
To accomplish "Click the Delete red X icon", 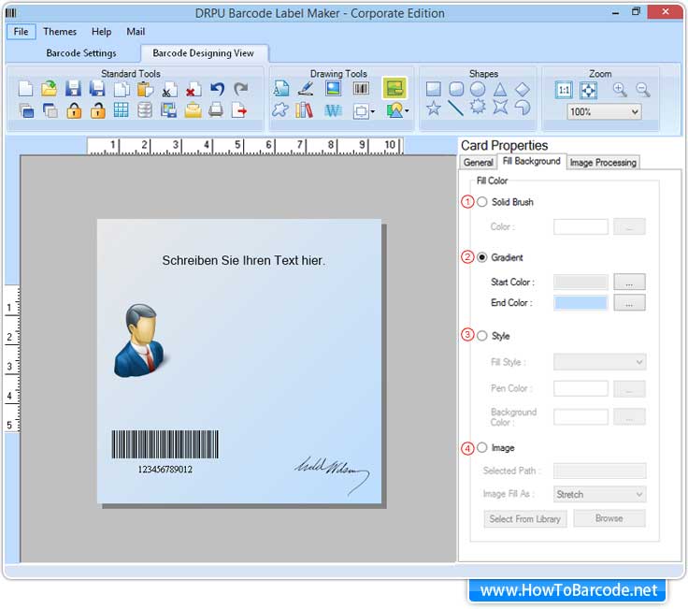I will (193, 90).
